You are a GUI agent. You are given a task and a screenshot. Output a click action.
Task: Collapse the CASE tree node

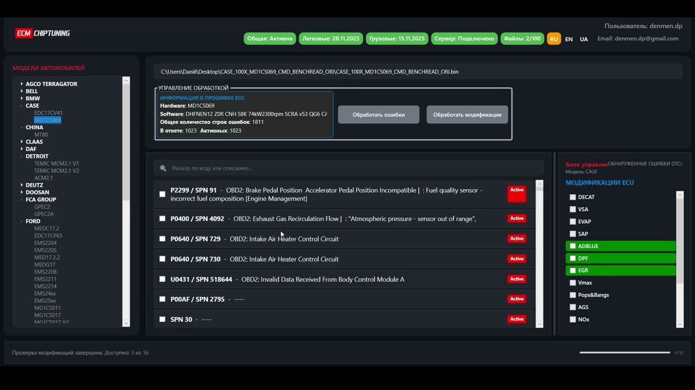click(22, 106)
